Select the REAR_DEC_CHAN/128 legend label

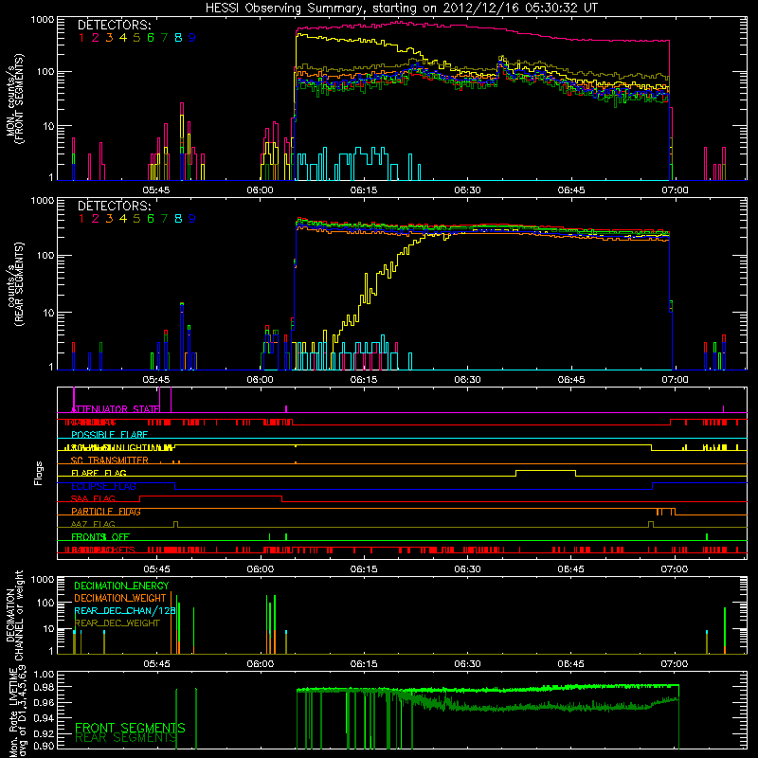tap(125, 610)
